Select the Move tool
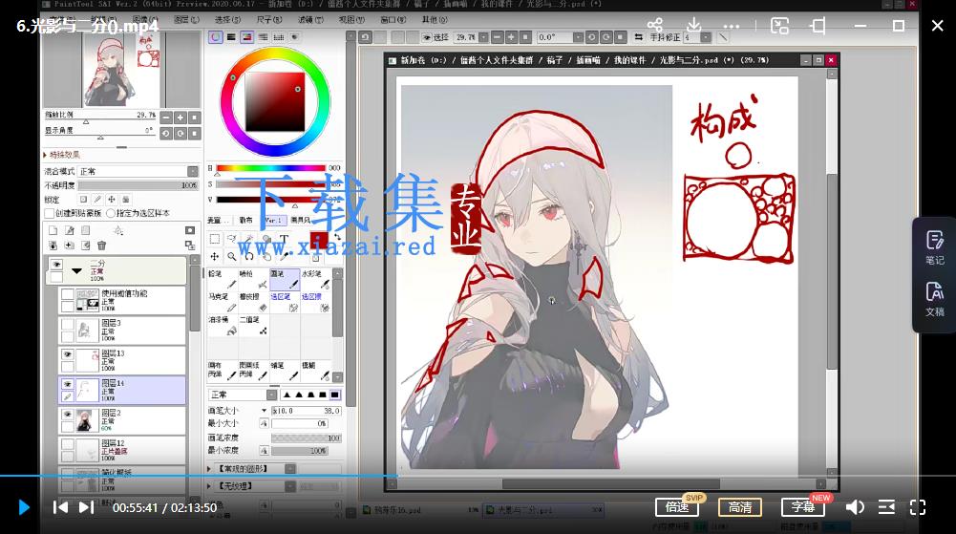This screenshot has width=956, height=534. coord(215,257)
